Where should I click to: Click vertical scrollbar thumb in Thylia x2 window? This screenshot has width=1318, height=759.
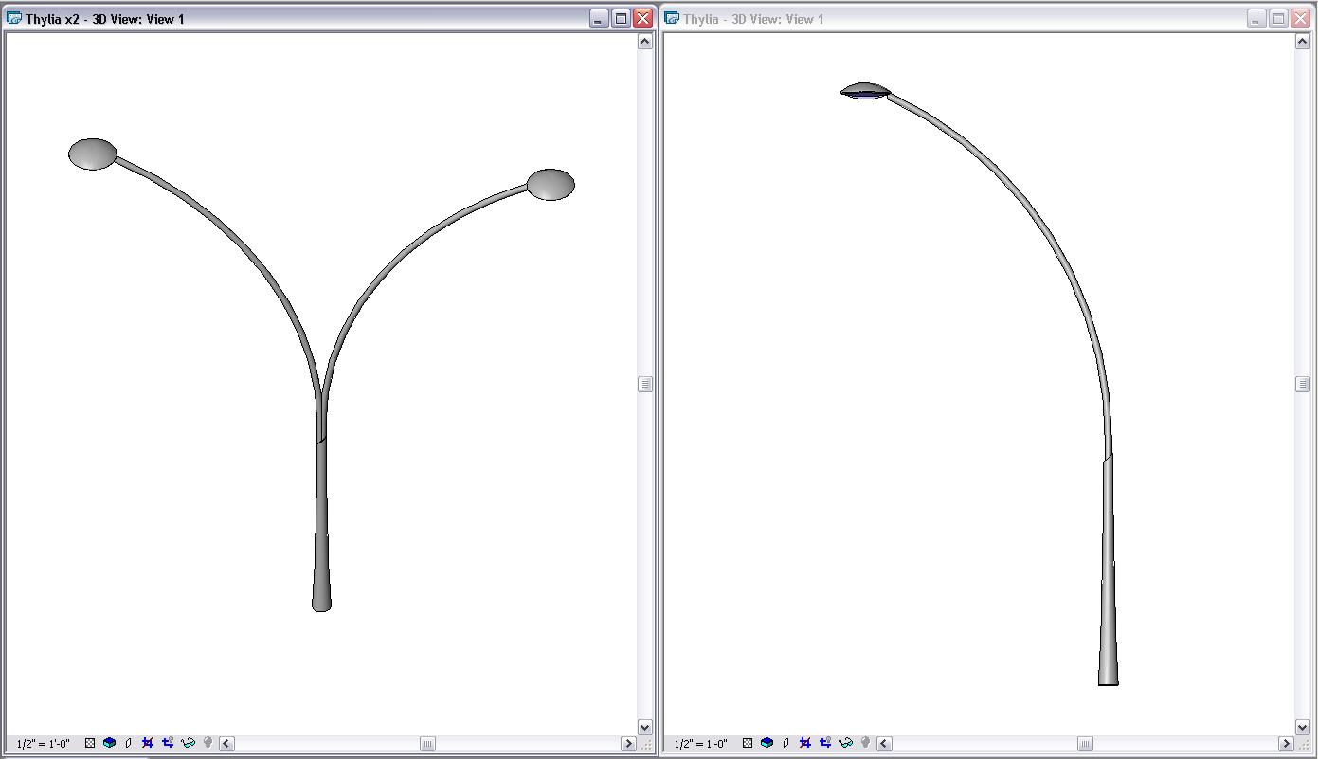645,384
